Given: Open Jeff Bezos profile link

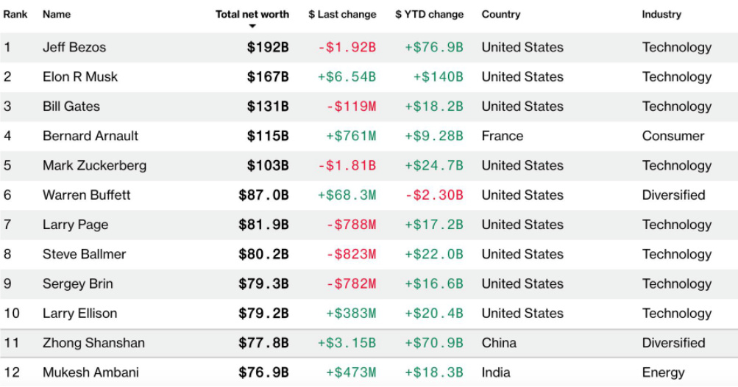Looking at the screenshot, I should [x=74, y=47].
